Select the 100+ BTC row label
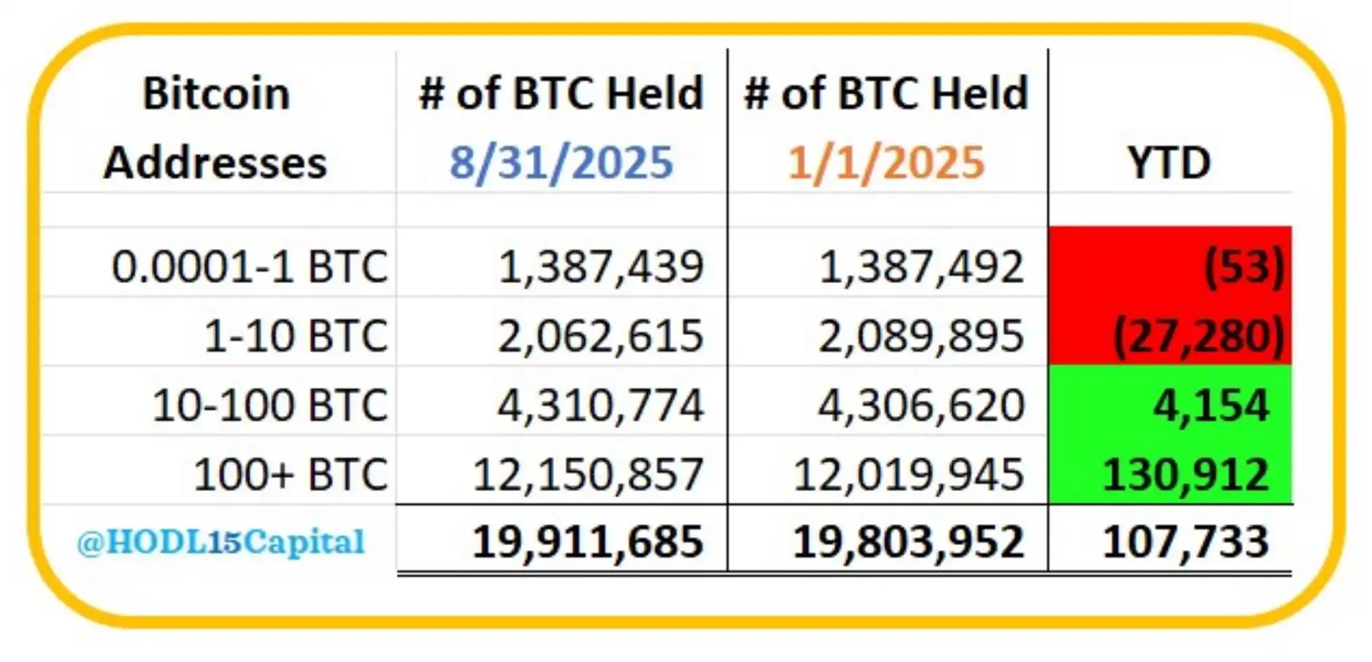The image size is (1372, 662). pos(290,474)
